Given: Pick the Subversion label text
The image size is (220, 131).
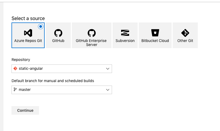Looking at the screenshot, I should [x=125, y=41].
